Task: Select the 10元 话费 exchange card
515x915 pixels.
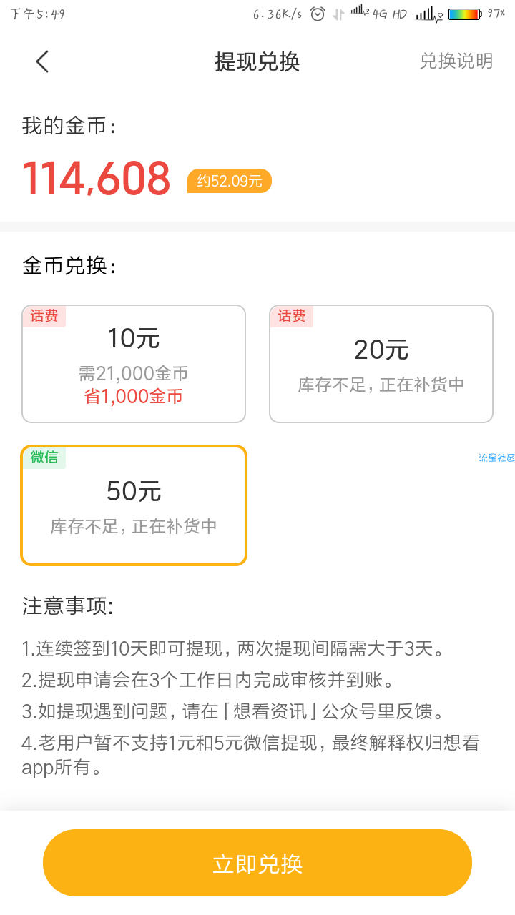Action: coord(134,364)
